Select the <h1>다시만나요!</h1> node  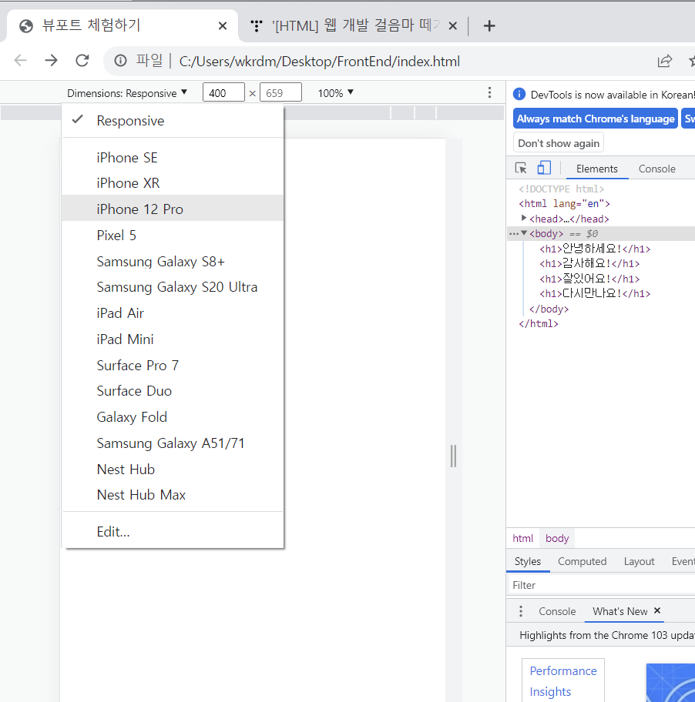coord(595,294)
